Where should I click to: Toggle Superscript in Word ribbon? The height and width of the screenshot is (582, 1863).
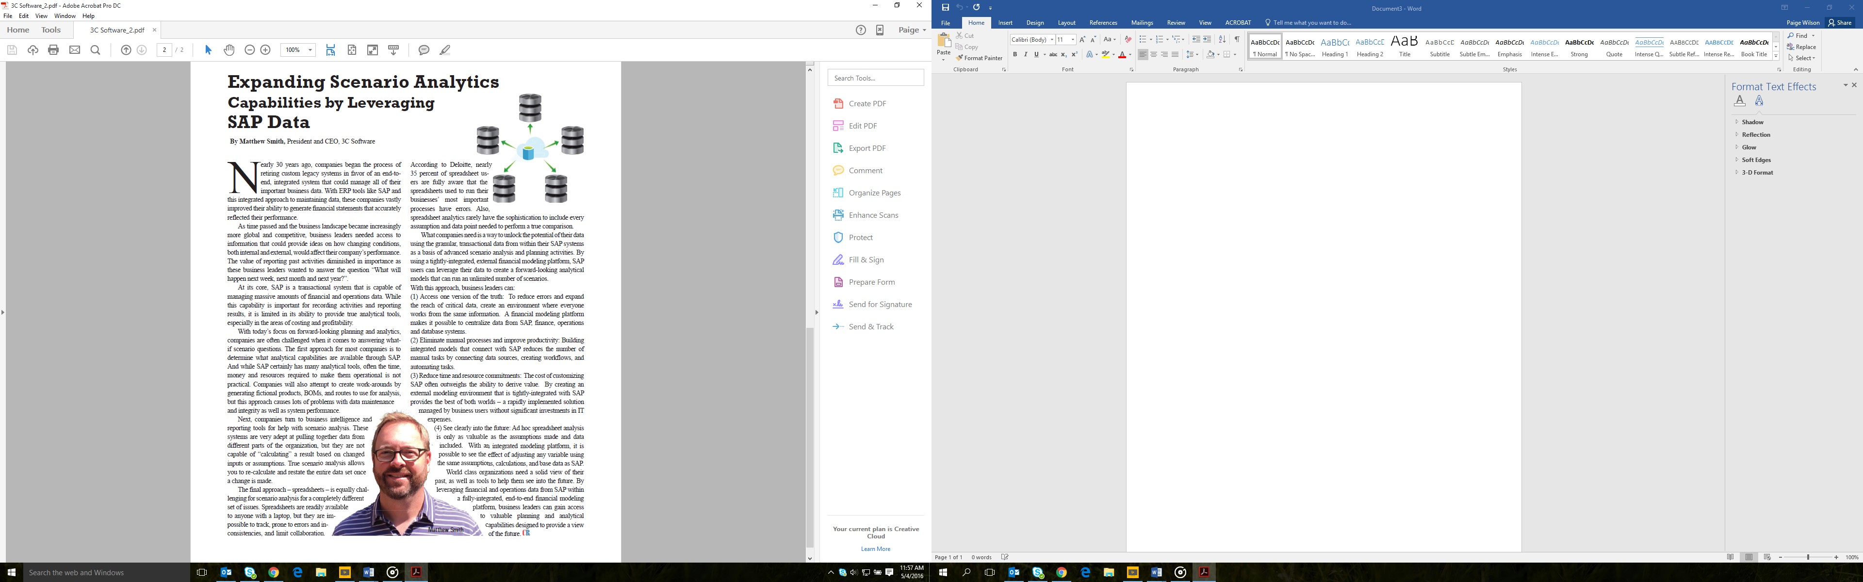(x=1074, y=54)
